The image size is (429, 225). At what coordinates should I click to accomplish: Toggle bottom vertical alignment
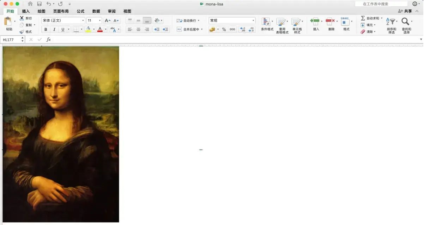coord(147,20)
